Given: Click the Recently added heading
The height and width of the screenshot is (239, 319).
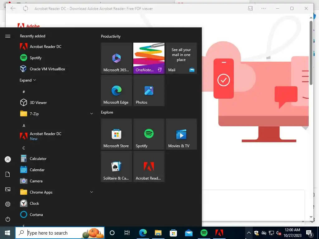Looking at the screenshot, I should pos(32,36).
